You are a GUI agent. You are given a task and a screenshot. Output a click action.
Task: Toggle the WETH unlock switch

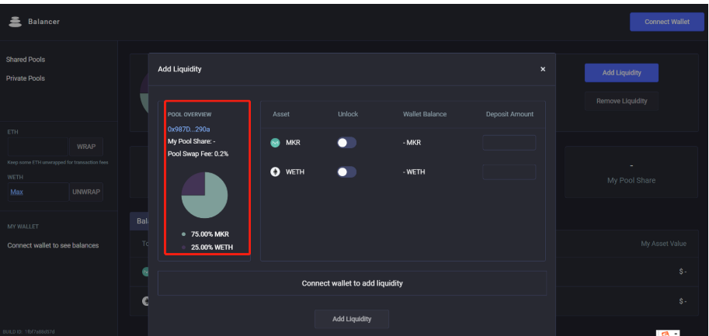(x=346, y=172)
